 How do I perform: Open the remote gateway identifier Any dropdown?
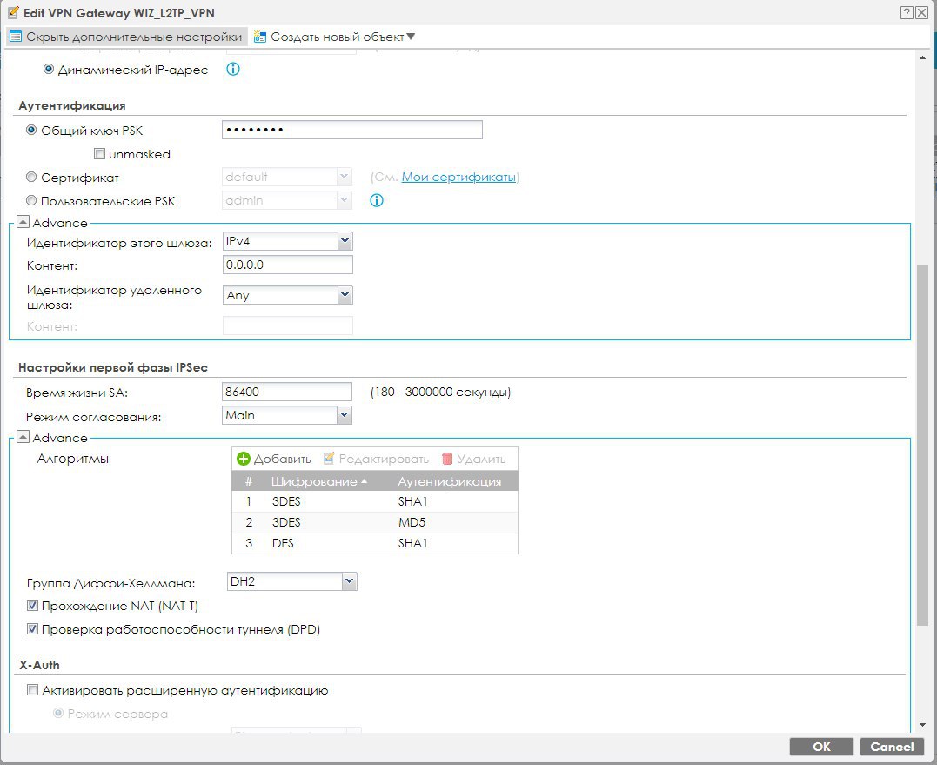tap(345, 295)
